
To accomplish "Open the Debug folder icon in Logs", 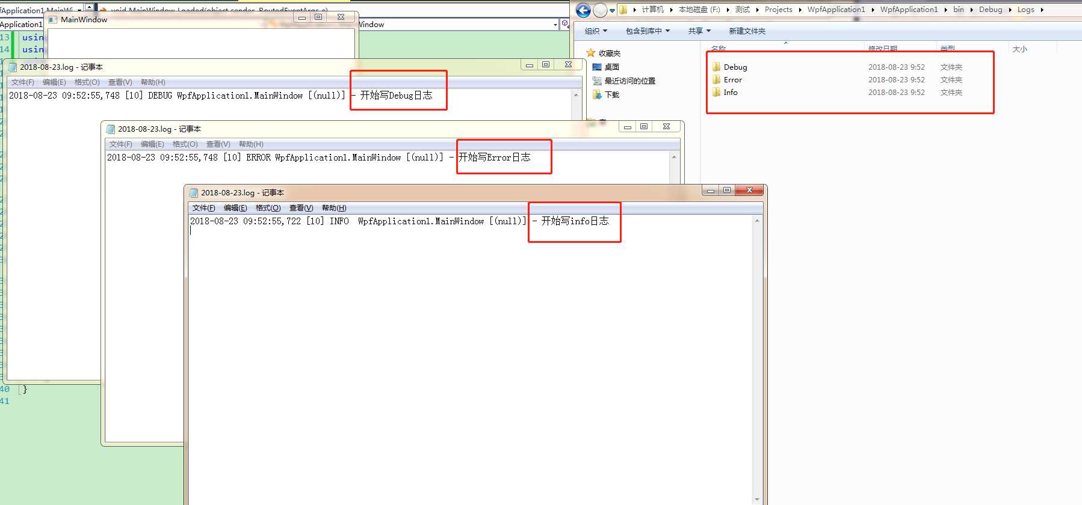I will 716,67.
